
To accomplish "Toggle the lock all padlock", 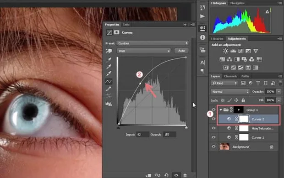I will click(x=243, y=100).
